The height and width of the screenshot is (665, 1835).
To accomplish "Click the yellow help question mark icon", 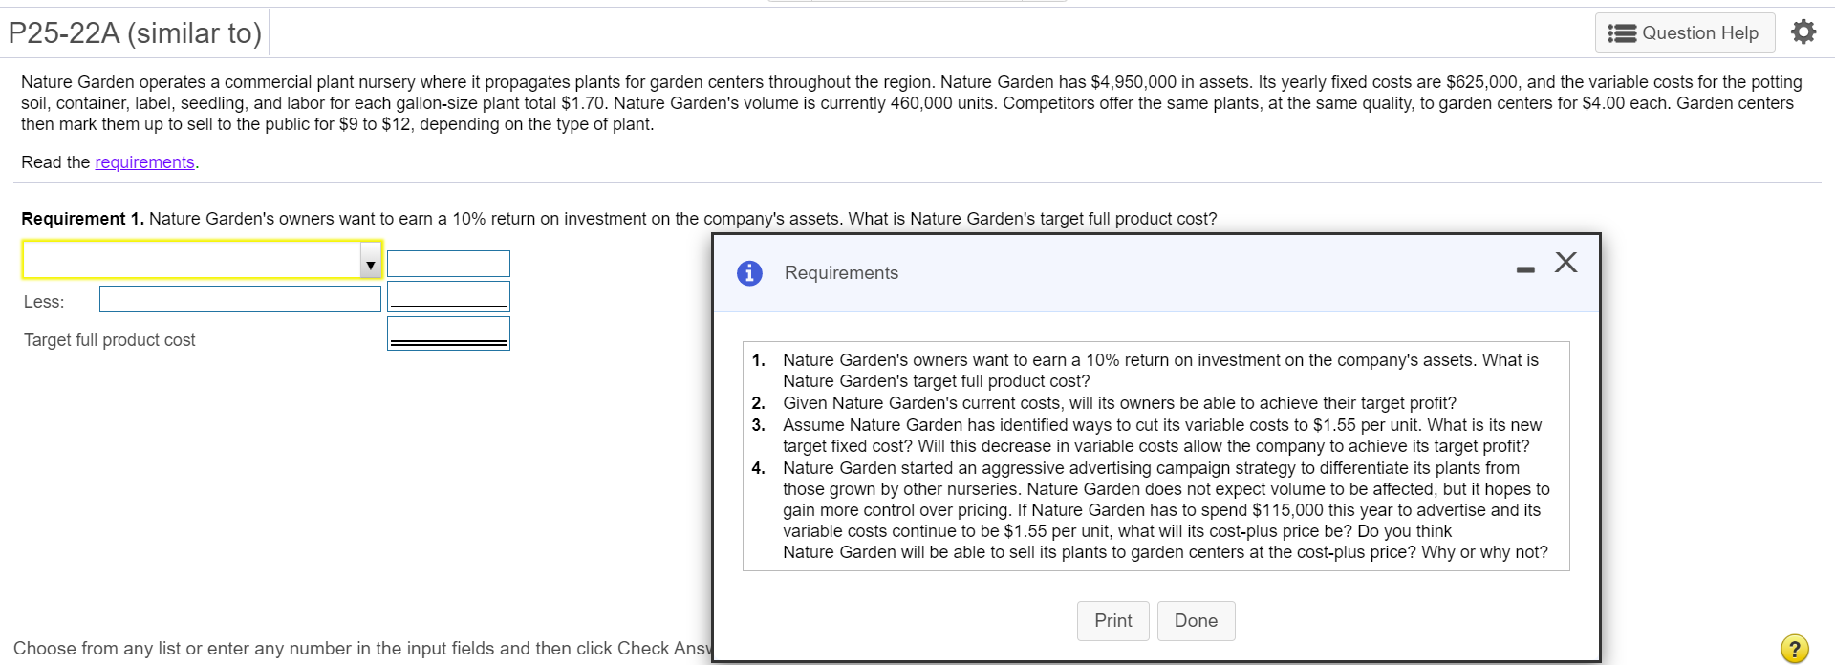I will 1794,649.
